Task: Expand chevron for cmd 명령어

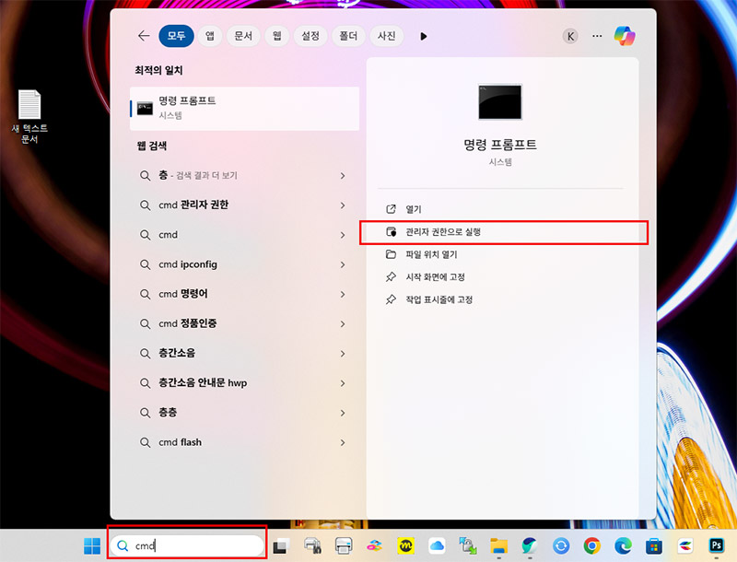Action: pyautogui.click(x=343, y=294)
